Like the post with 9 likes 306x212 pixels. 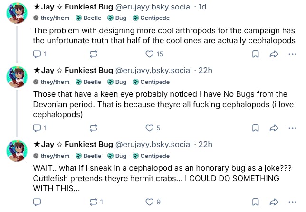click(150, 202)
